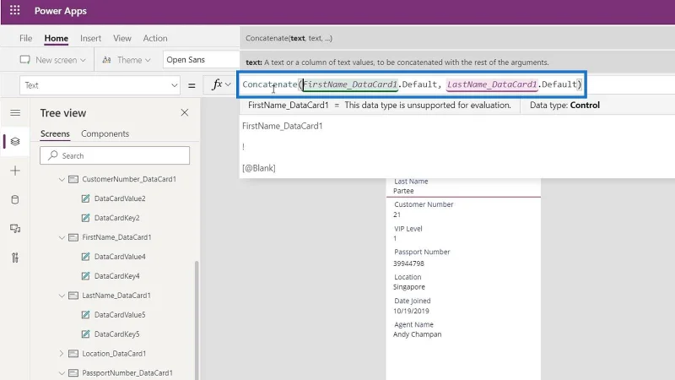This screenshot has width=675, height=380.
Task: Select PassportNumber_DataCard1 in tree
Action: (x=127, y=372)
